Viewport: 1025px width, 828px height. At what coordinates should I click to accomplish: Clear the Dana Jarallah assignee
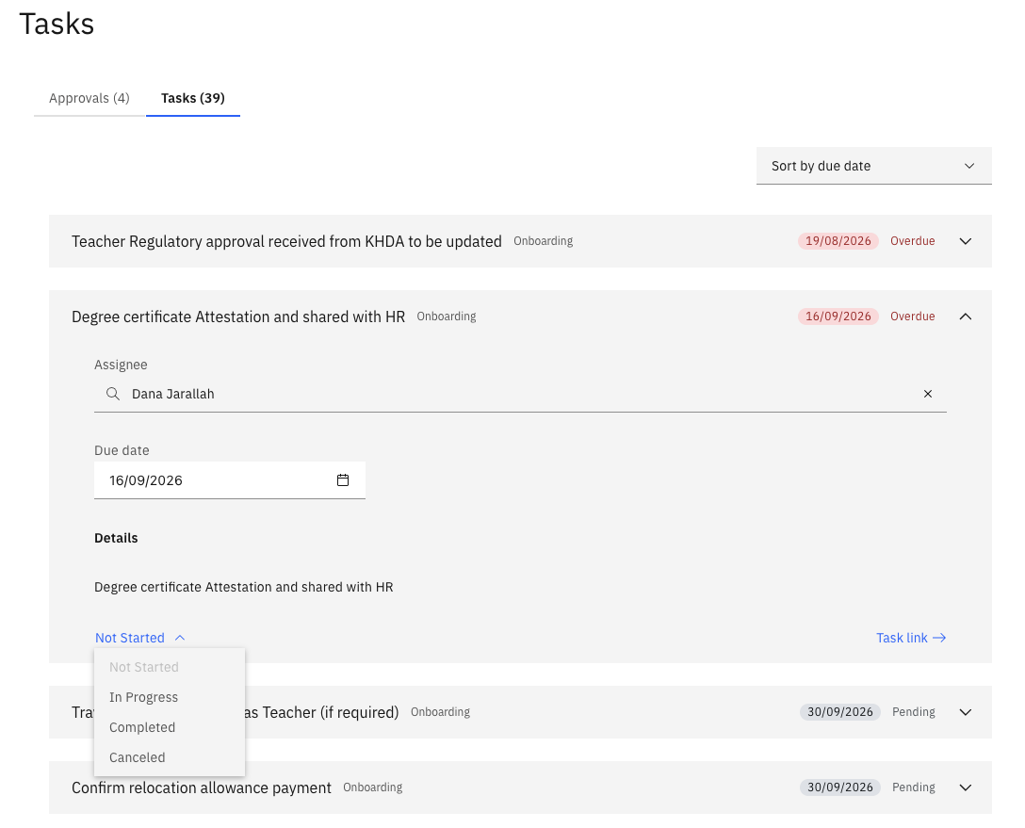[x=928, y=394]
